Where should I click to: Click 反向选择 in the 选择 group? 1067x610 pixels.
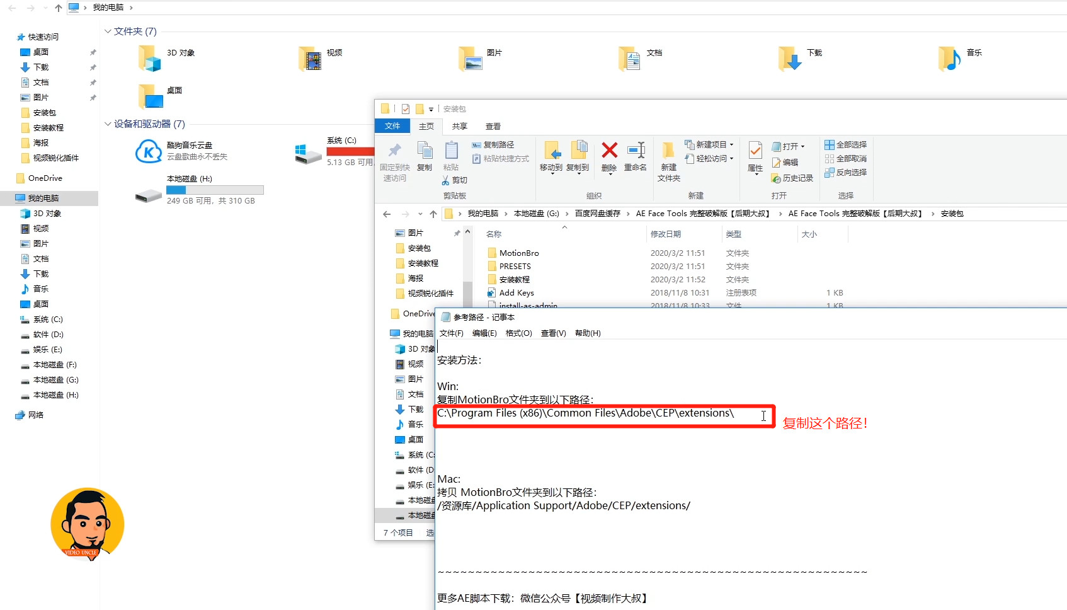coord(845,173)
